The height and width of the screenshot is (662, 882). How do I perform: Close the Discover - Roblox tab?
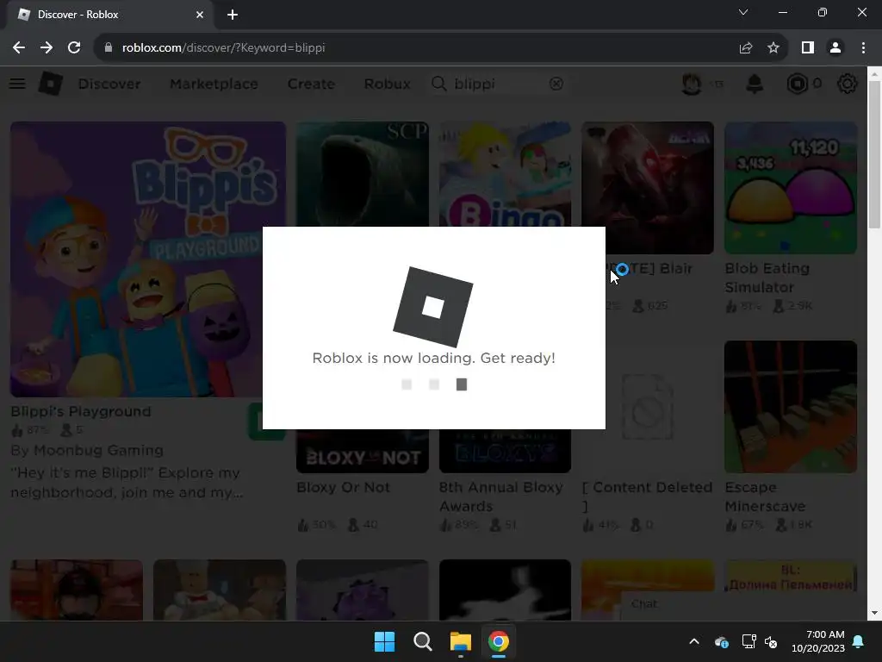(x=200, y=15)
